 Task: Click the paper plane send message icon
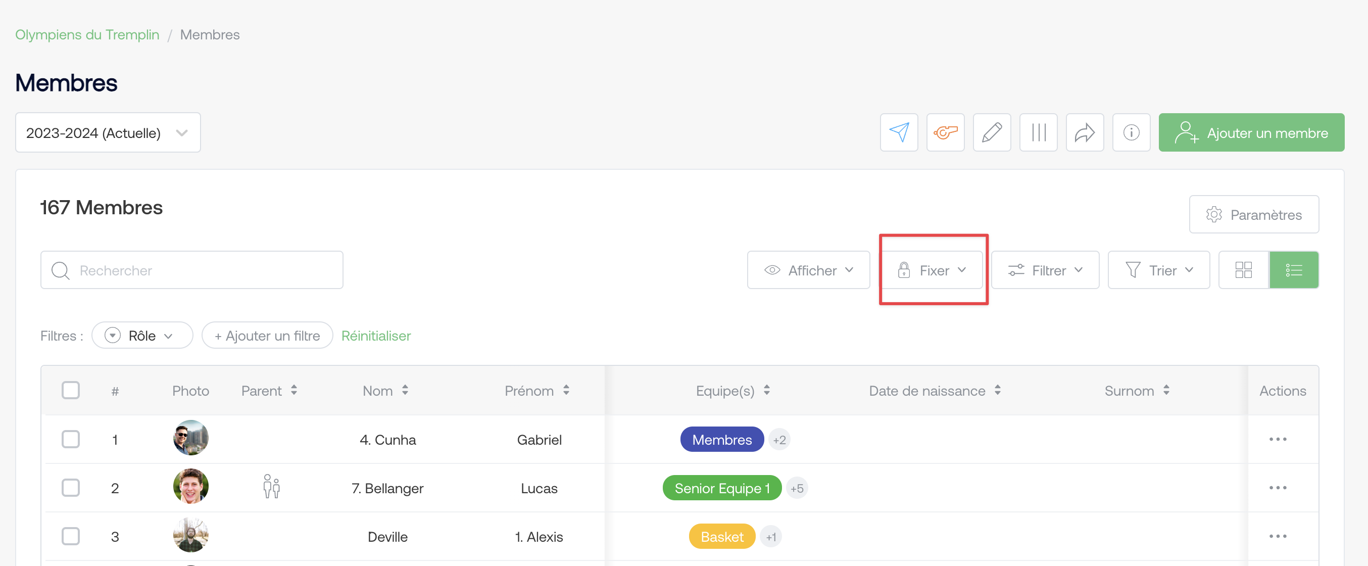(899, 132)
